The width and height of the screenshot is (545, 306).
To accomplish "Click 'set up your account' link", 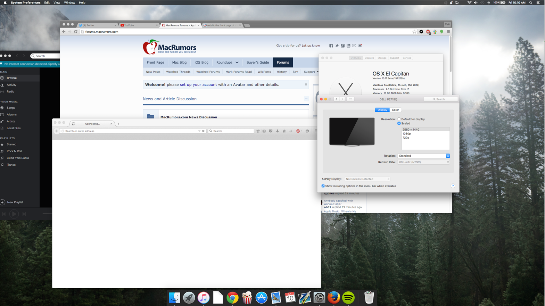I will tap(198, 85).
